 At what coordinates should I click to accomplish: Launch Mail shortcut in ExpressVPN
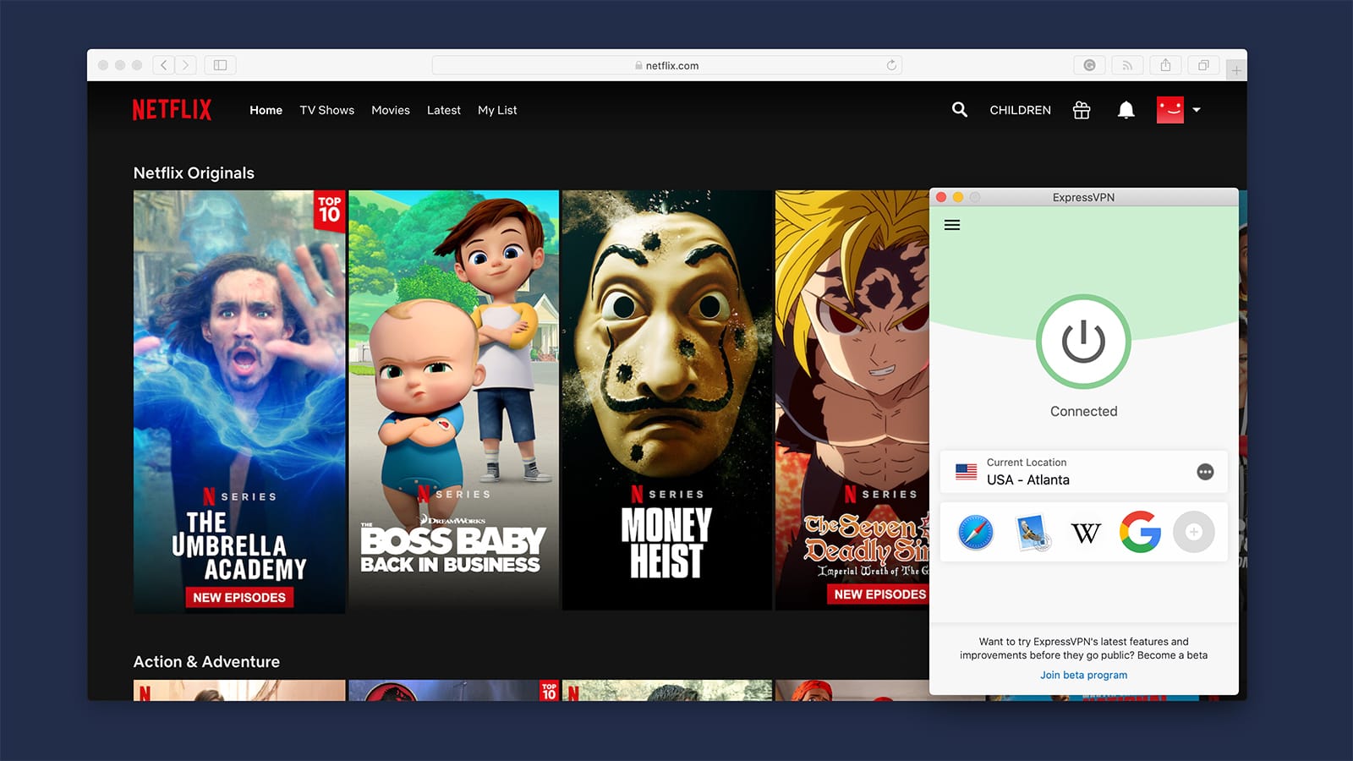[1032, 533]
